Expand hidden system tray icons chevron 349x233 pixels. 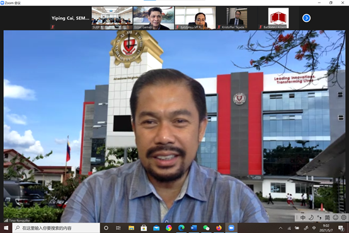coord(281,228)
